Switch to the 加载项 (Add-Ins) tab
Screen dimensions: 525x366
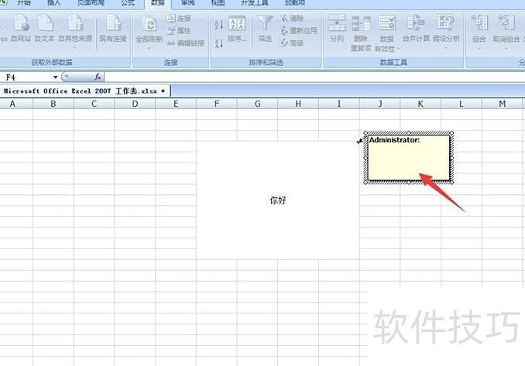(295, 2)
